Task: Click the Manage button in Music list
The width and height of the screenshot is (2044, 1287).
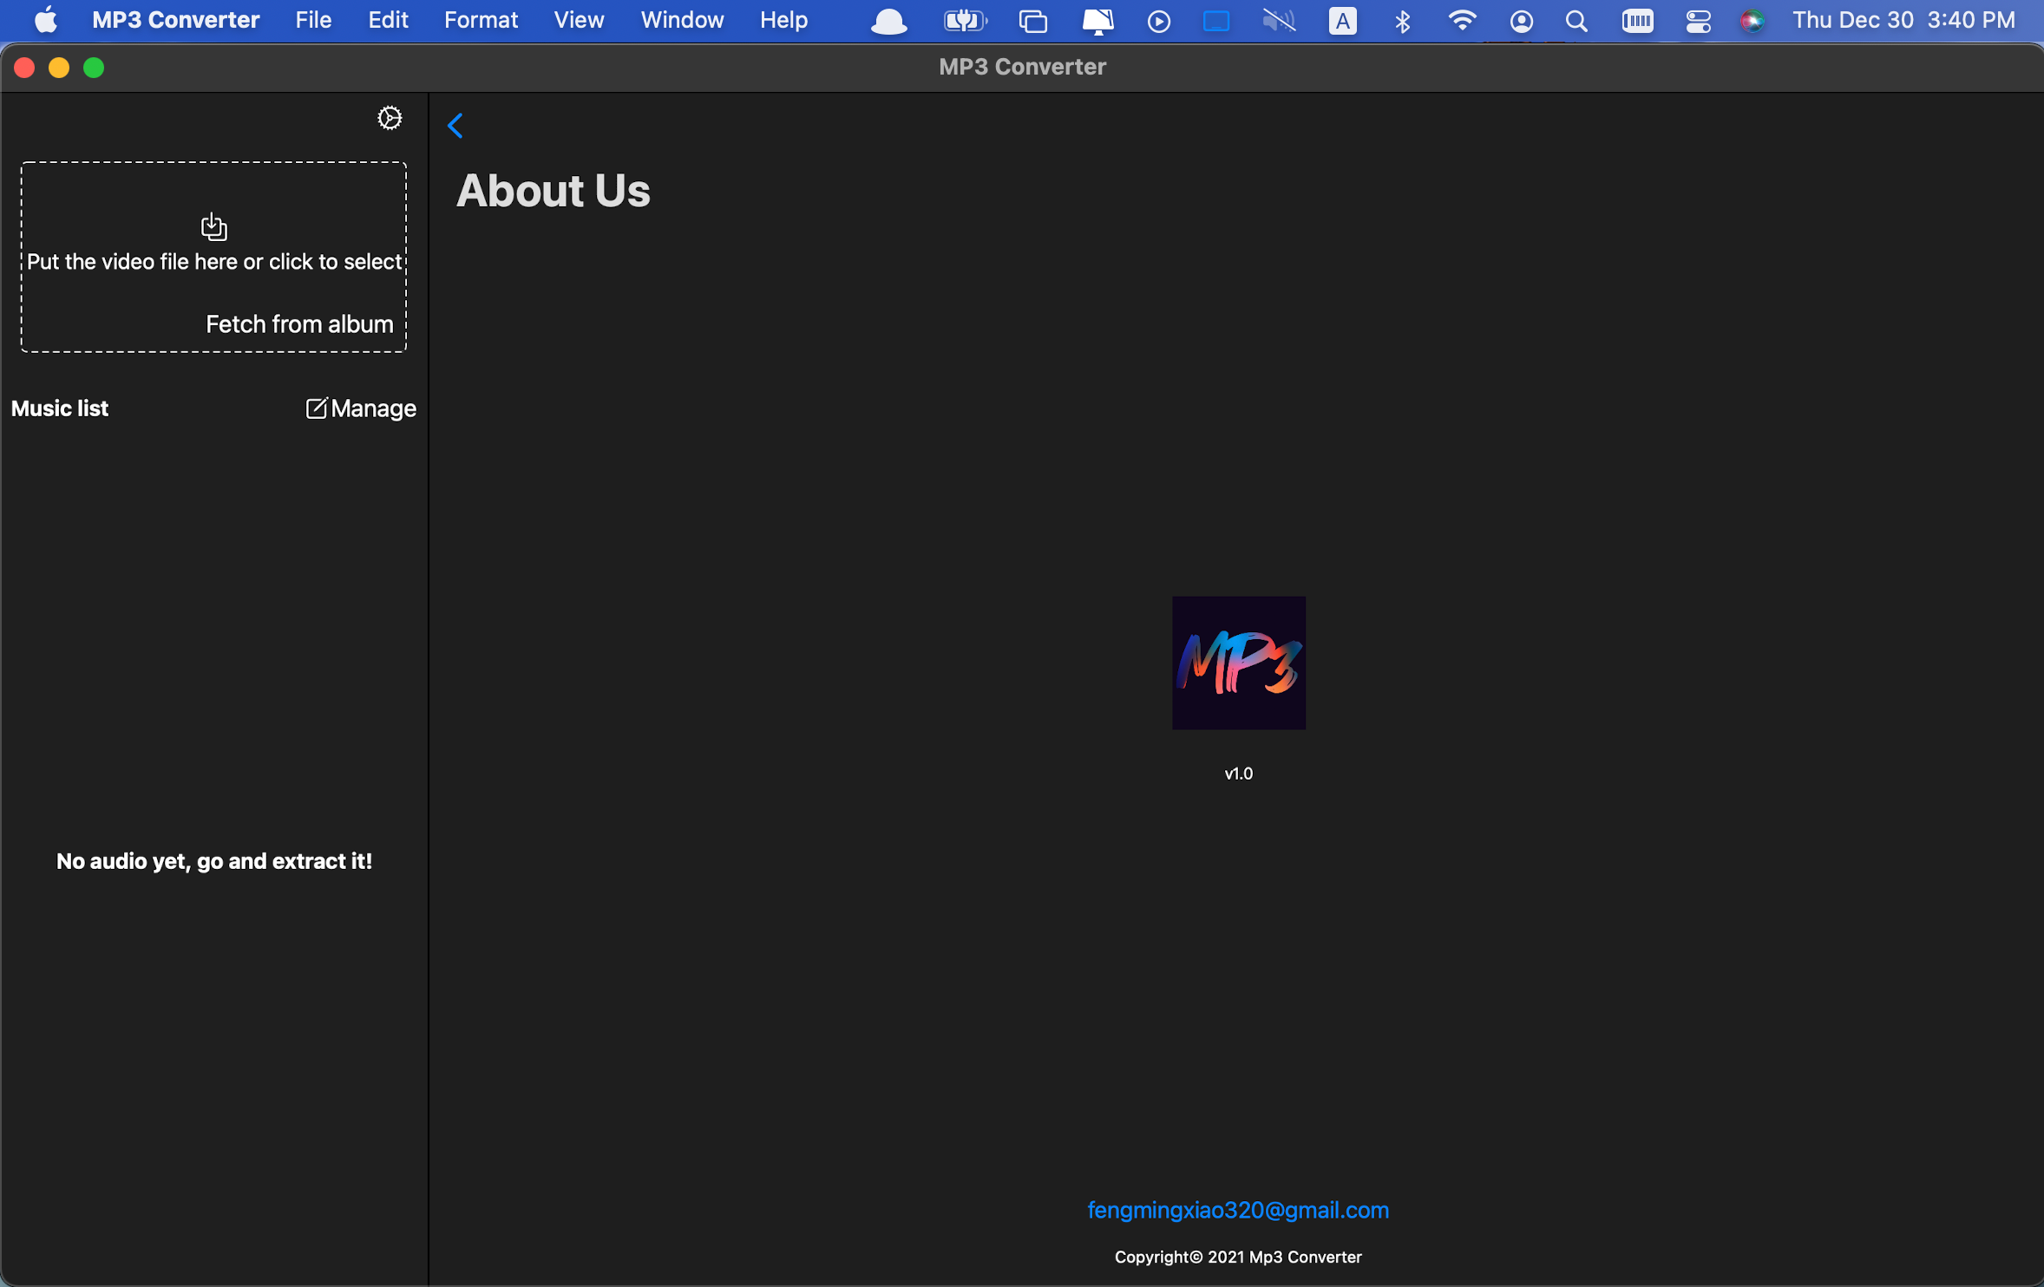Action: (373, 408)
